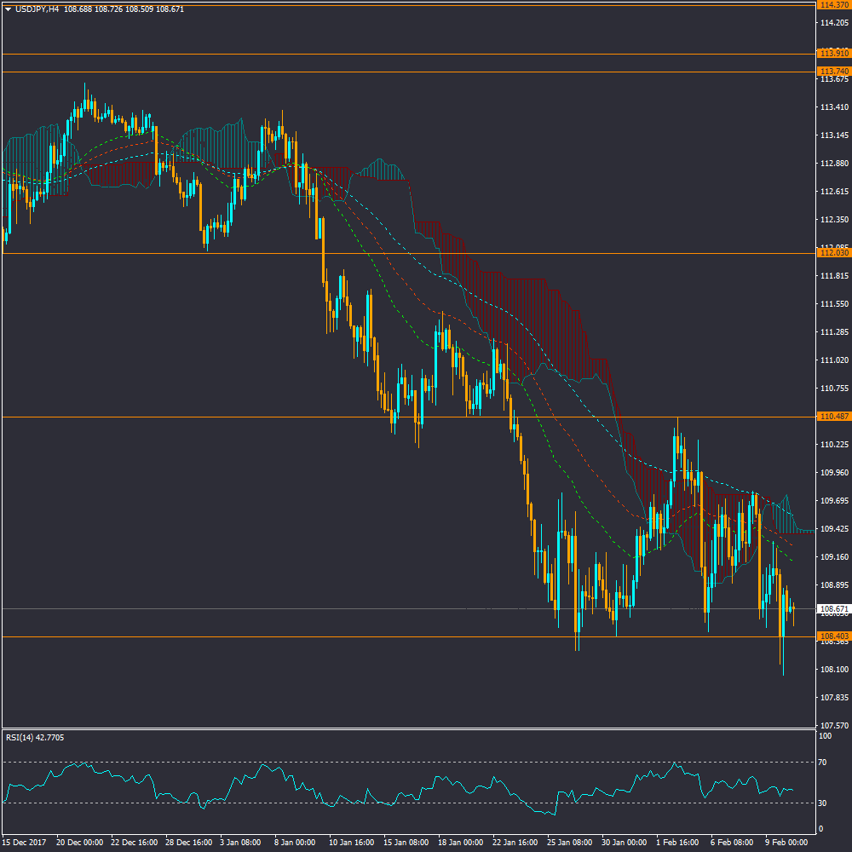
Task: Click the RSI(14) 42.7705 indicator label
Action: 36,737
